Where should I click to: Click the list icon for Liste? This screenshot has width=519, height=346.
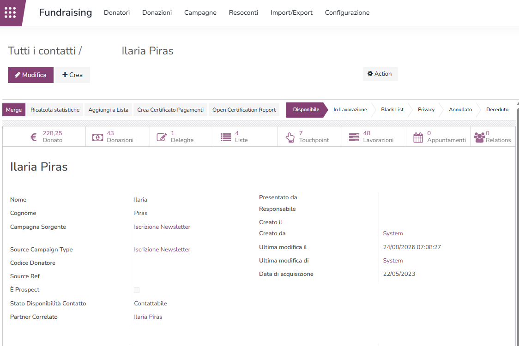[226, 137]
